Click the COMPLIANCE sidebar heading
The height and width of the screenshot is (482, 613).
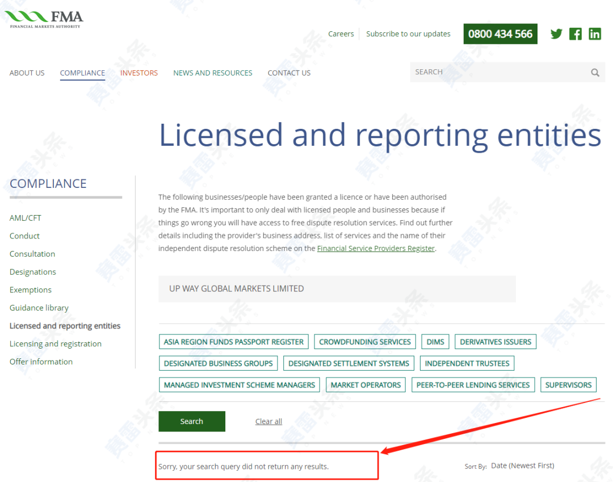coord(48,184)
